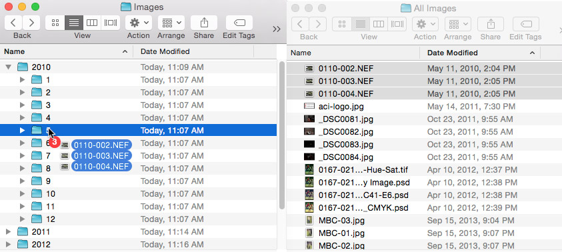Show more toolbar items in Images window
Image resolution: width=562 pixels, height=252 pixels.
point(277,29)
